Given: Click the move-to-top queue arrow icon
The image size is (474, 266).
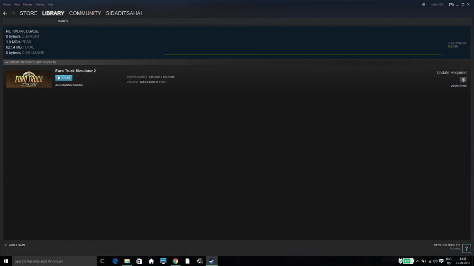Looking at the screenshot, I should pyautogui.click(x=463, y=80).
